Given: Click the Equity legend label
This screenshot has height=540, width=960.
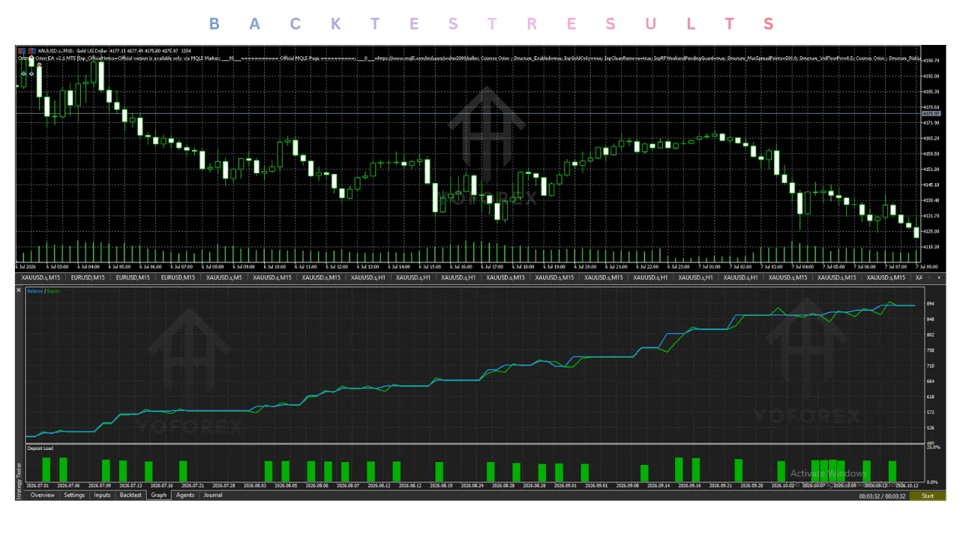Looking at the screenshot, I should pos(53,291).
